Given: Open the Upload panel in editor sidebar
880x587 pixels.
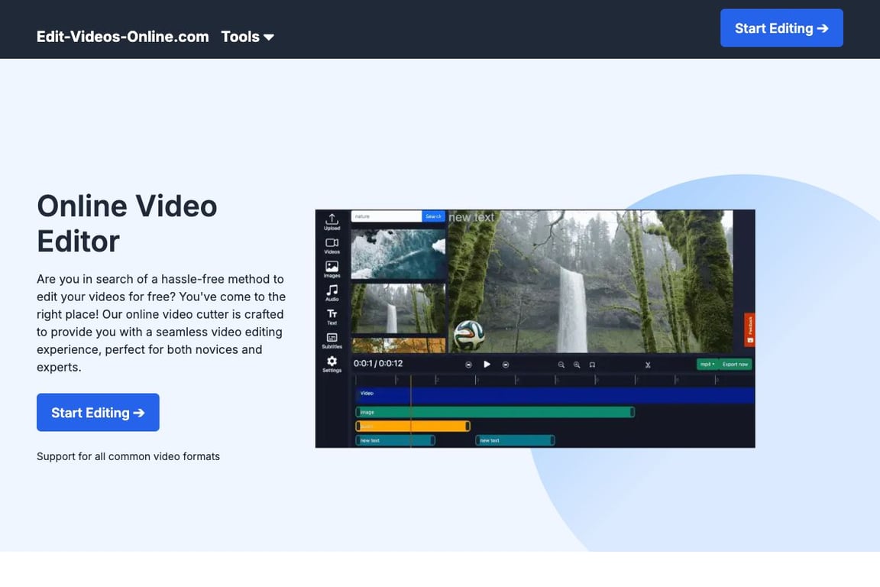Looking at the screenshot, I should point(332,222).
